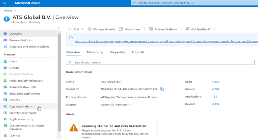Viewport: 258px width, 139px height.
Task: Open Devices from the left menu
Action: 14,100
